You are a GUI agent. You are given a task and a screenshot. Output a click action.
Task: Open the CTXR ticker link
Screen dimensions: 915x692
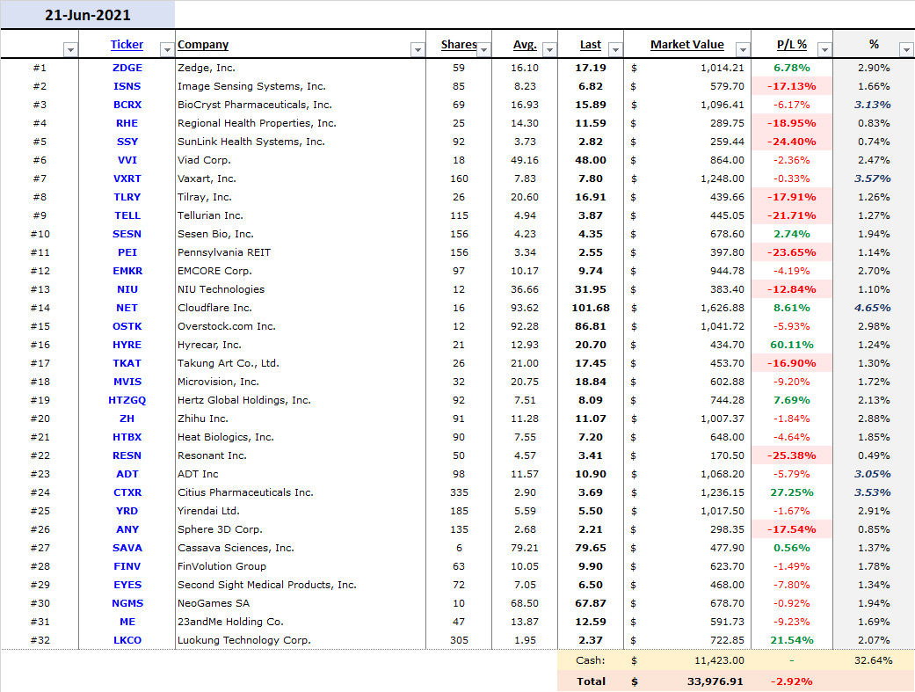pyautogui.click(x=127, y=492)
